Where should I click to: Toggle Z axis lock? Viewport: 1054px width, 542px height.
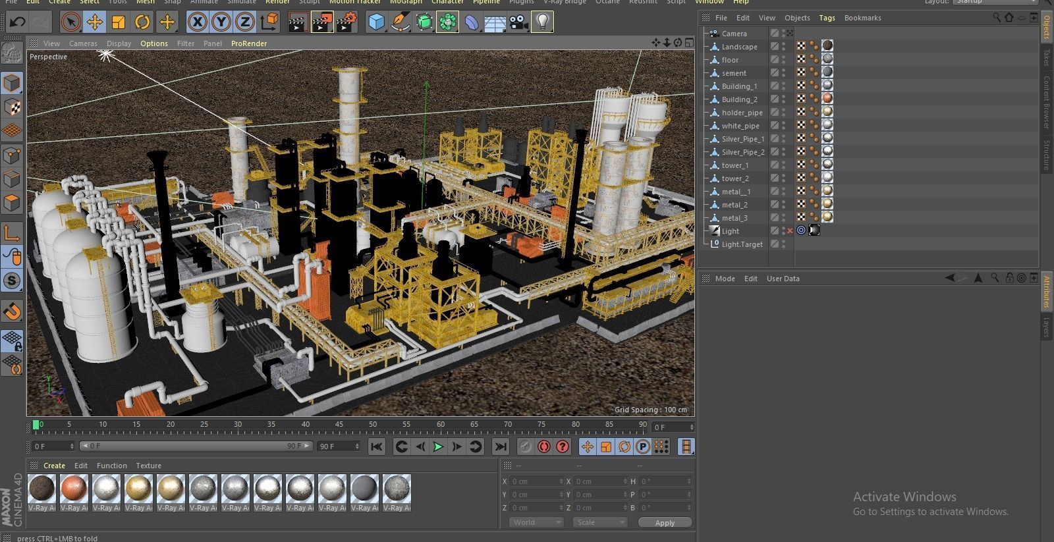245,22
